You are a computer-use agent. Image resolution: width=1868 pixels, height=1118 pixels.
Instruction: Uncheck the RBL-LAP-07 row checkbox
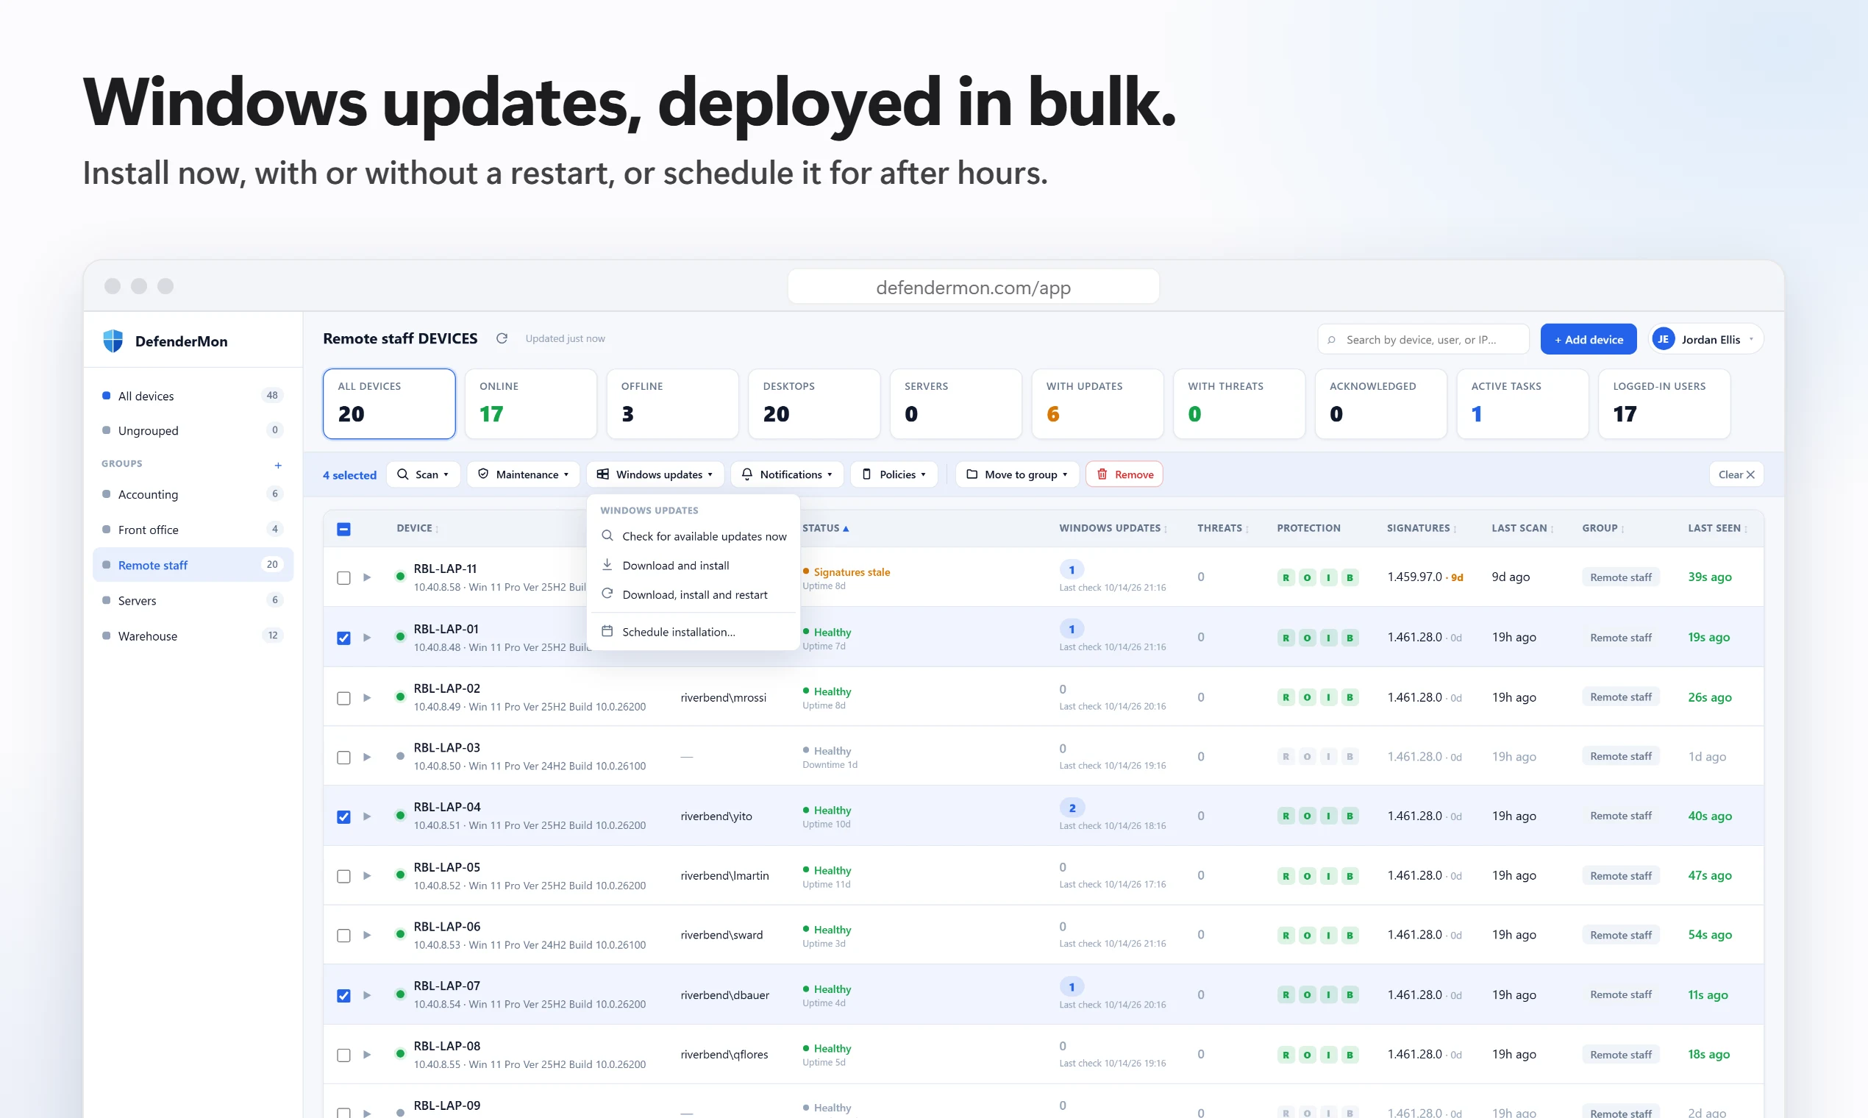point(343,995)
